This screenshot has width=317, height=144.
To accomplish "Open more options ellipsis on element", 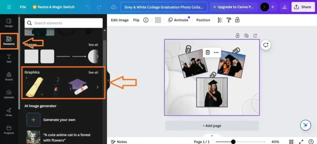I will pos(216,53).
